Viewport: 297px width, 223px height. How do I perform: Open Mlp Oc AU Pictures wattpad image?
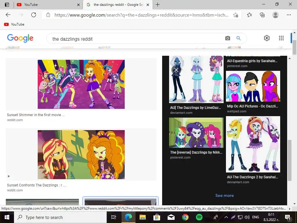[x=253, y=86]
